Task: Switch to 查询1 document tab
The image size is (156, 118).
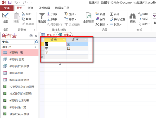Action: [x=65, y=35]
